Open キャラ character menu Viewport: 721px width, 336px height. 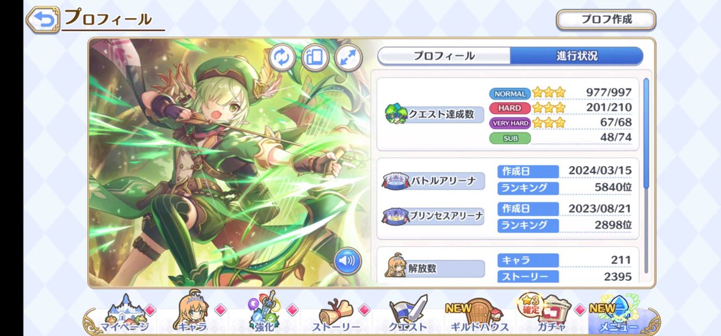pos(193,315)
